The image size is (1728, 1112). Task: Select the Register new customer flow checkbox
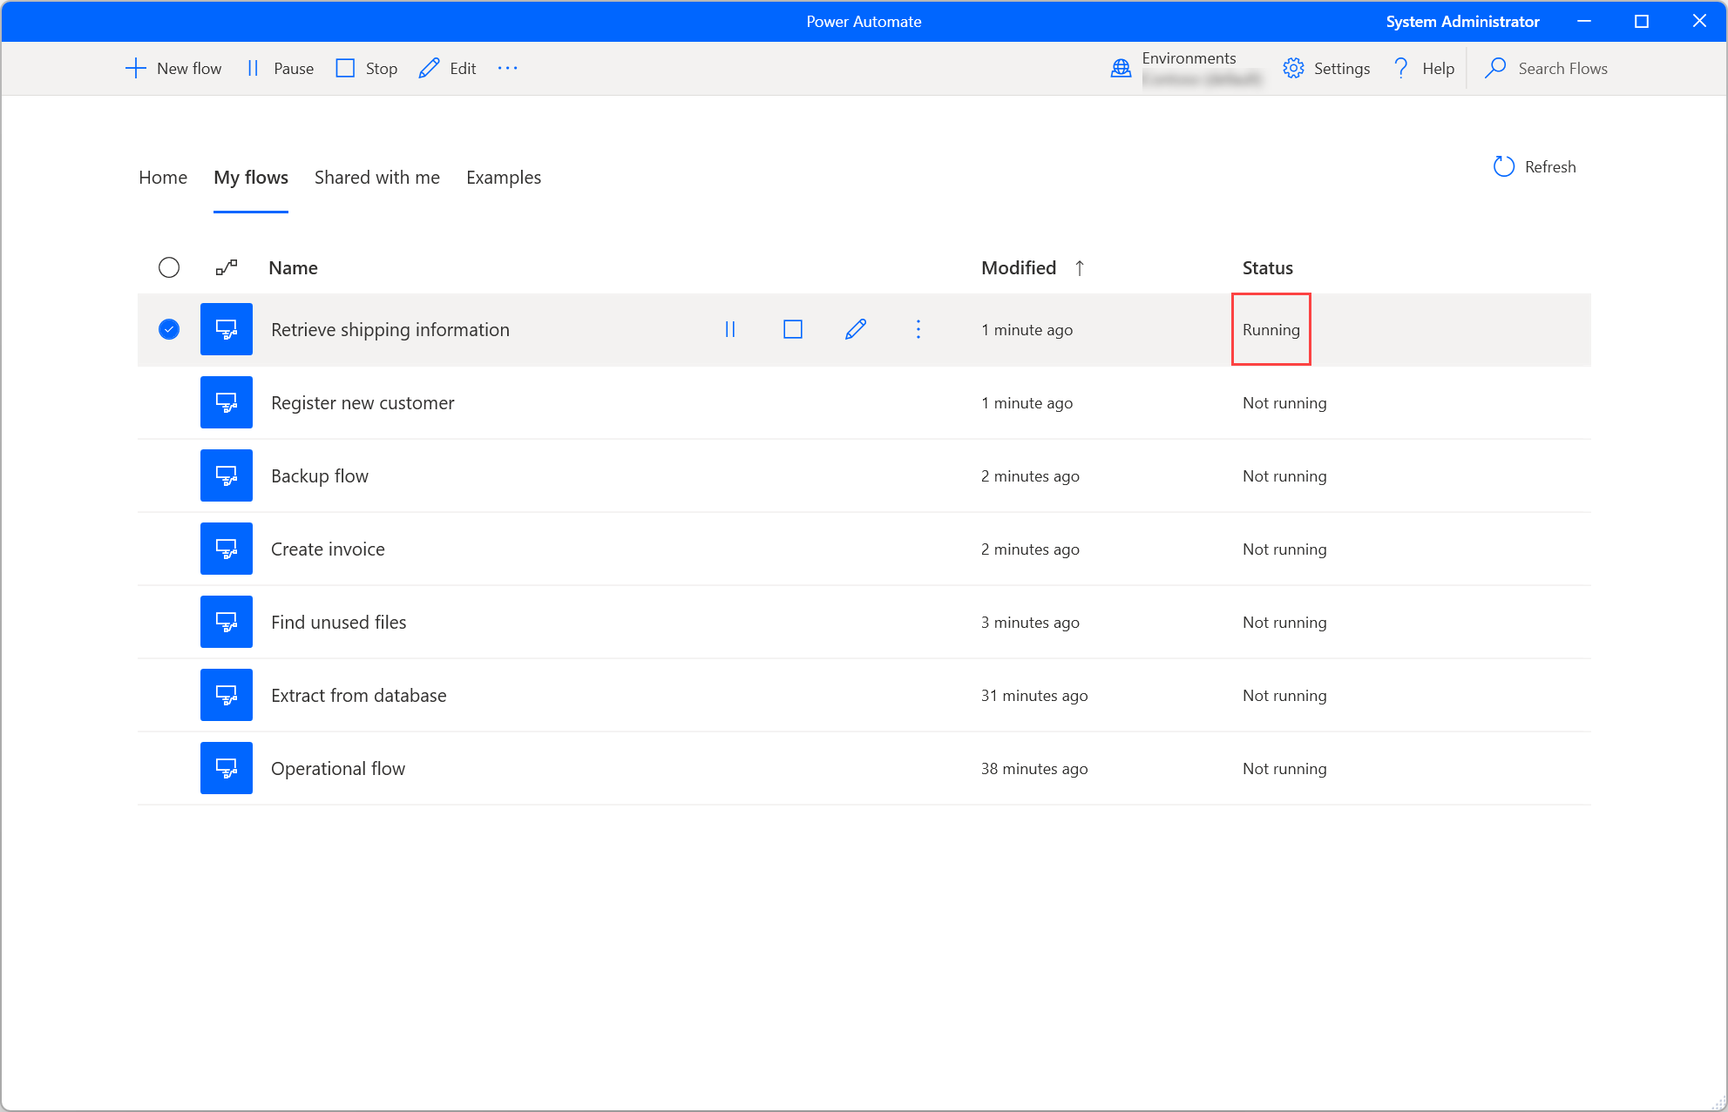tap(170, 402)
